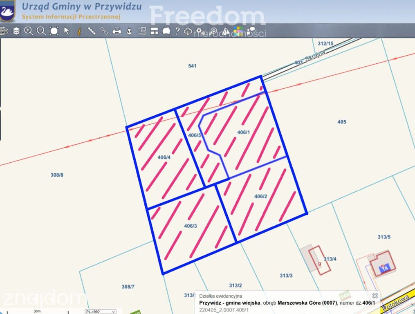Activate the object information tool
This screenshot has height=314, width=415.
79,31
